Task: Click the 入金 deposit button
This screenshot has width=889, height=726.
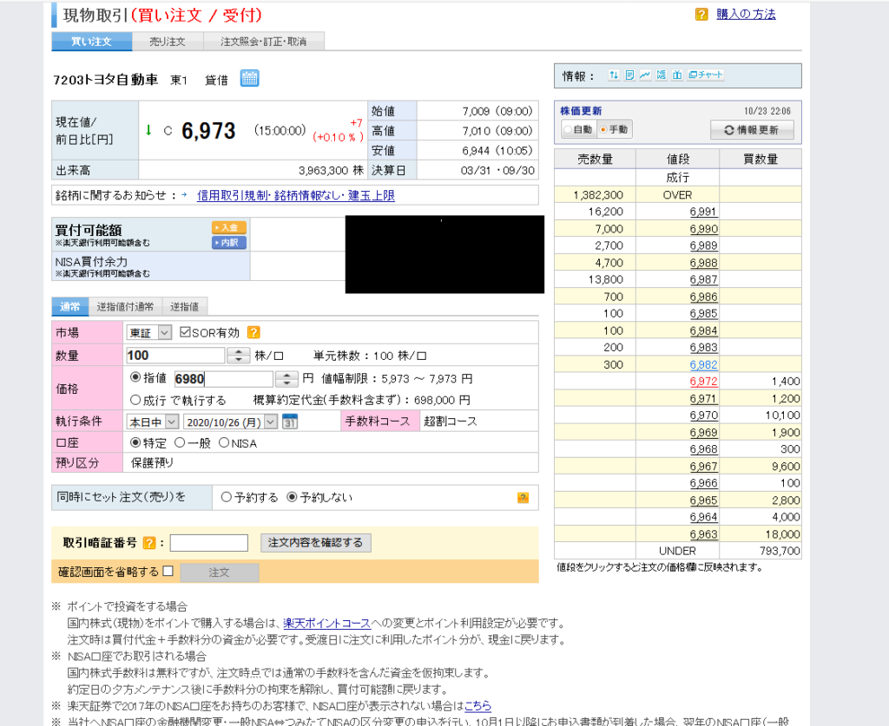Action: coord(229,227)
